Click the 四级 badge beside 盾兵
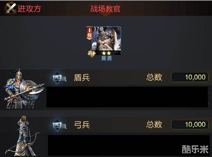The image size is (212, 157). (x=59, y=78)
